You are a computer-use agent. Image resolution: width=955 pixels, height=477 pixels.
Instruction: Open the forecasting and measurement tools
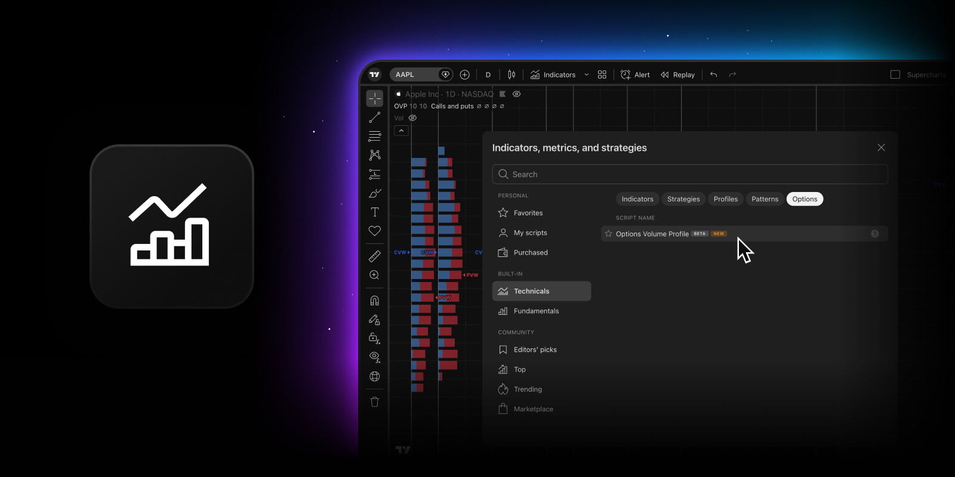pos(375,174)
